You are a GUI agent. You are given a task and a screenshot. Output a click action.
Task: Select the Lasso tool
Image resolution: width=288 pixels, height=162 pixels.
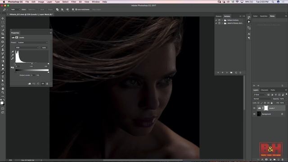coord(3,26)
